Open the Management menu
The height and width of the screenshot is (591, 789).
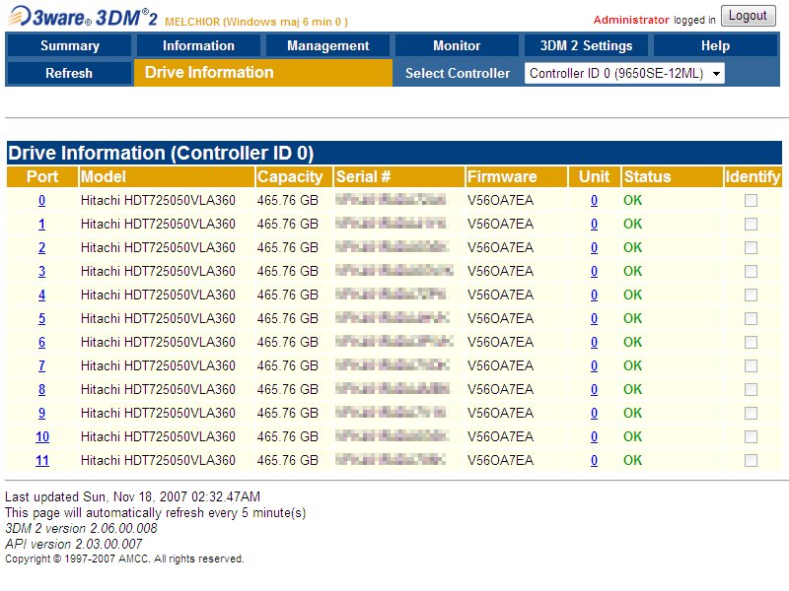pos(327,45)
